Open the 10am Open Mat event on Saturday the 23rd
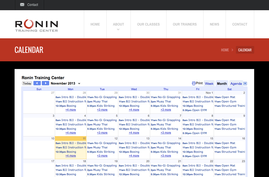 click(x=225, y=166)
